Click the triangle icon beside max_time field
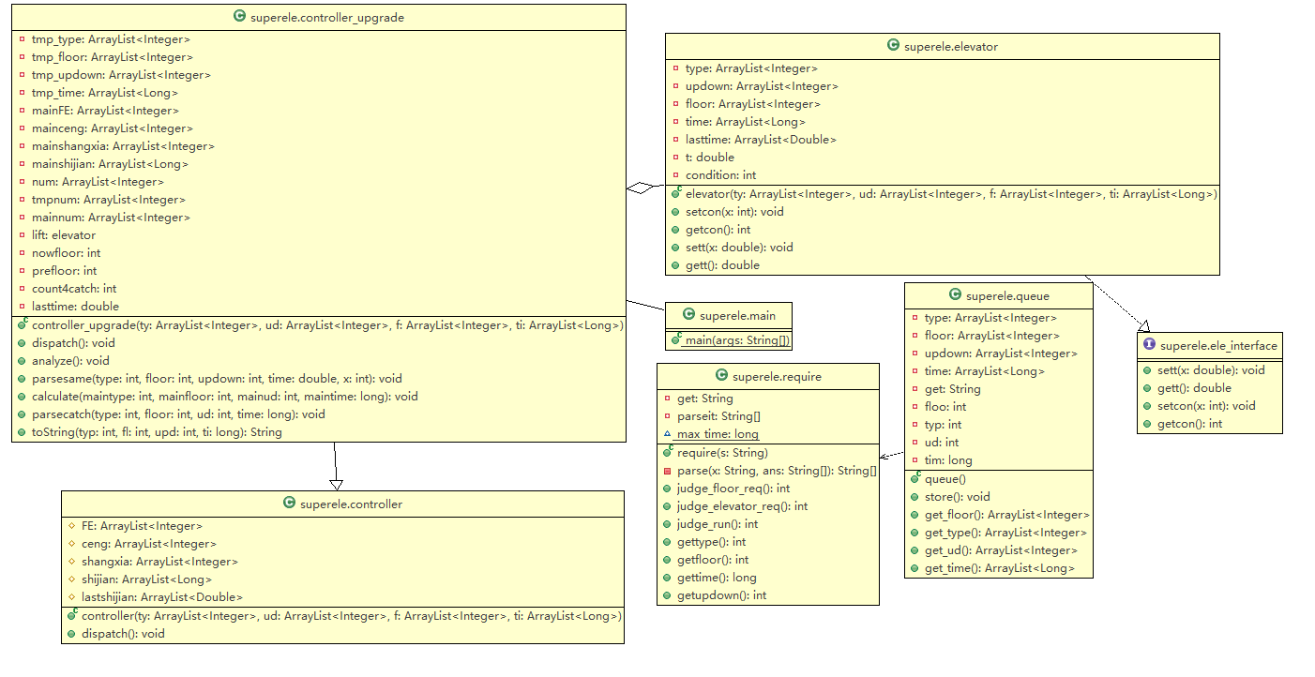Viewport: 1315px width, 677px height. pyautogui.click(x=667, y=434)
